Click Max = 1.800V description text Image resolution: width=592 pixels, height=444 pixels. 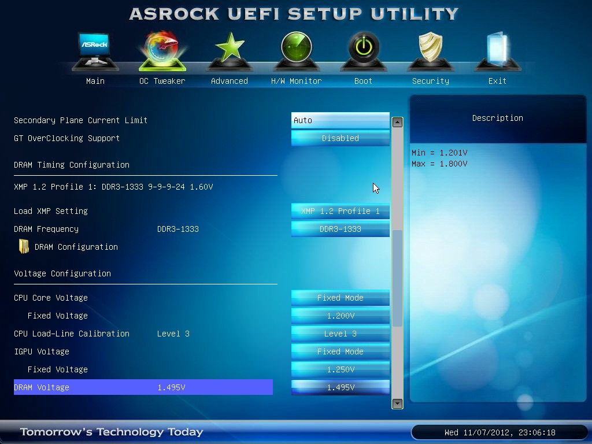[x=439, y=164]
